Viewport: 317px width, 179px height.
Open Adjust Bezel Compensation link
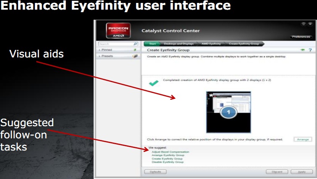pos(170,152)
